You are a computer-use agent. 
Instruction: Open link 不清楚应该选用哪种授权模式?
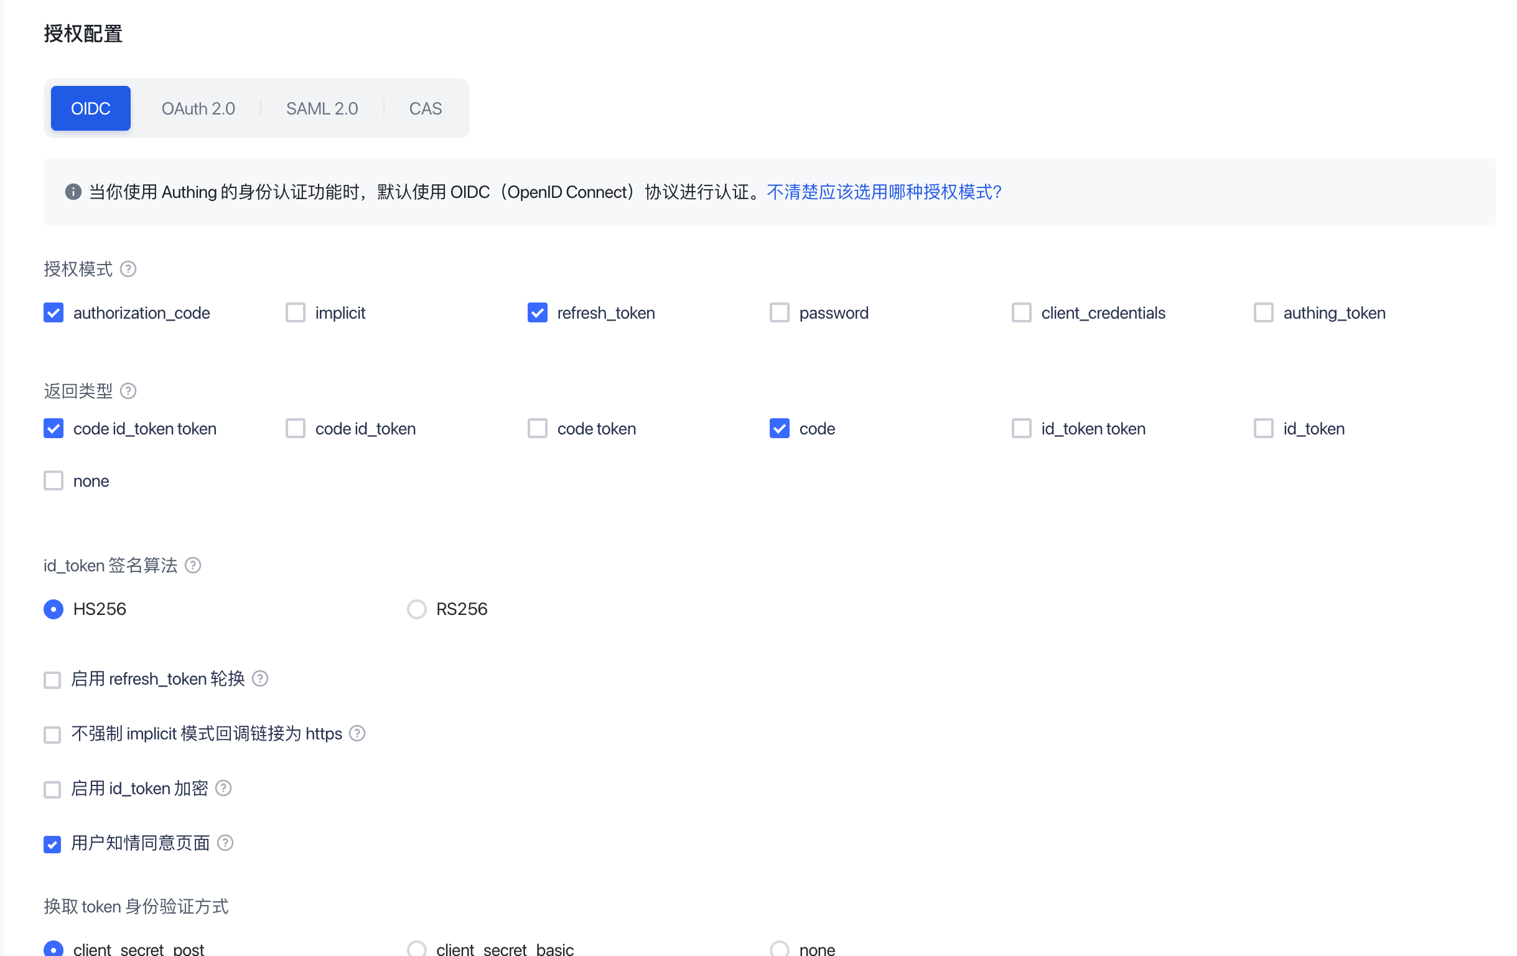click(883, 192)
